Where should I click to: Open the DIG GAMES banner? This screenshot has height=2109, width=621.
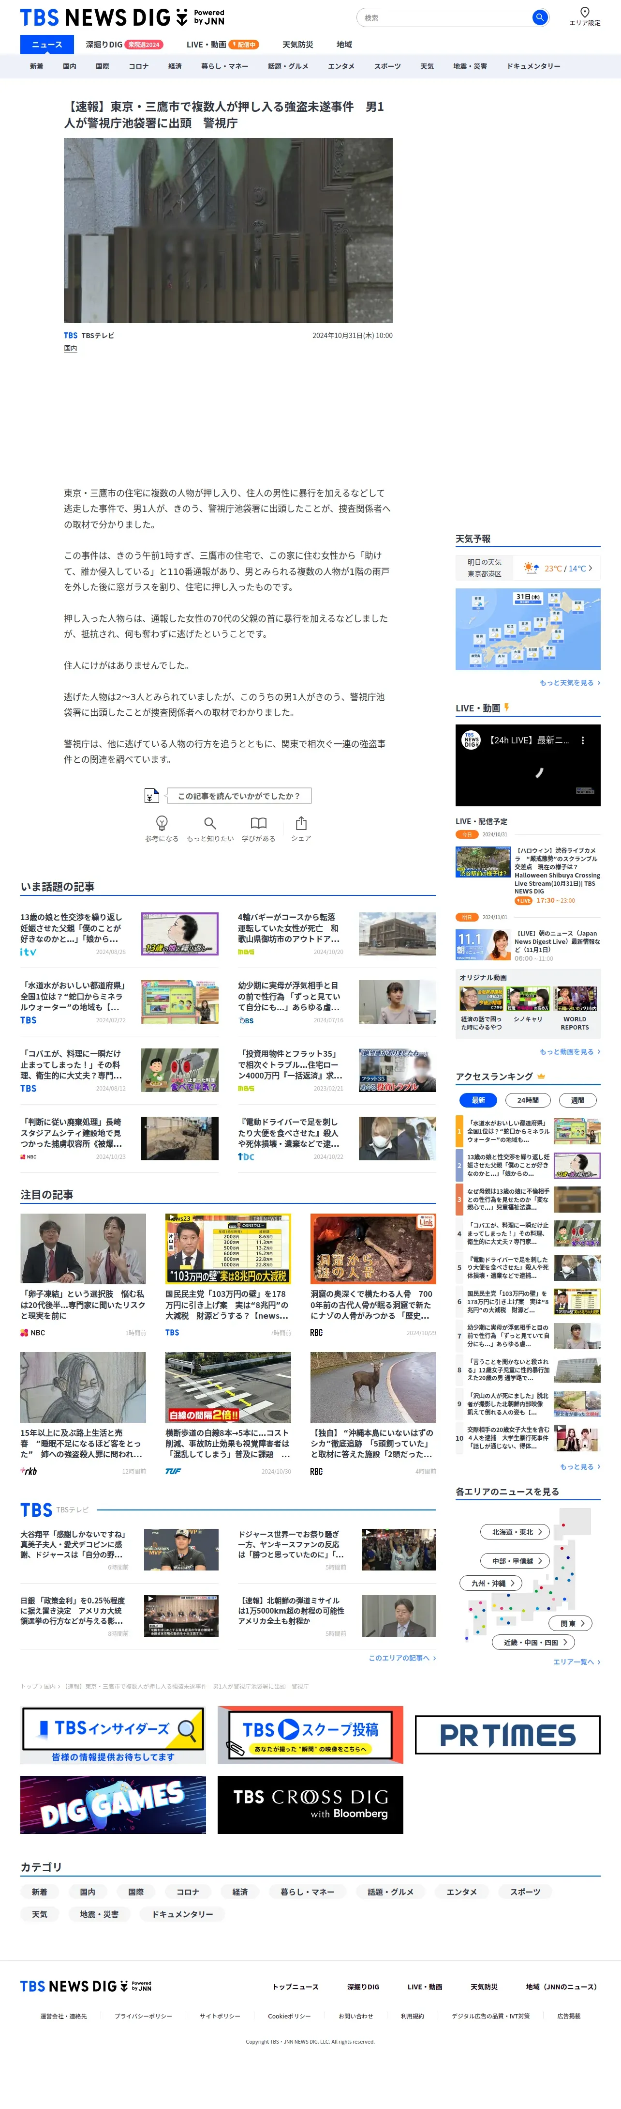pos(113,1803)
